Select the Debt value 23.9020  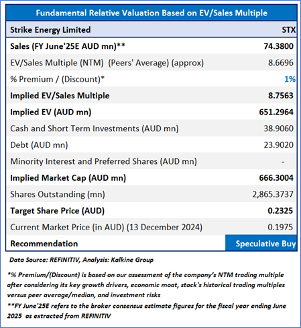[278, 145]
